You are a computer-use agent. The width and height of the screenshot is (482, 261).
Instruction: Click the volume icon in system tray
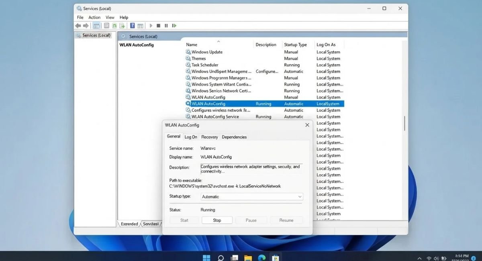pos(437,258)
